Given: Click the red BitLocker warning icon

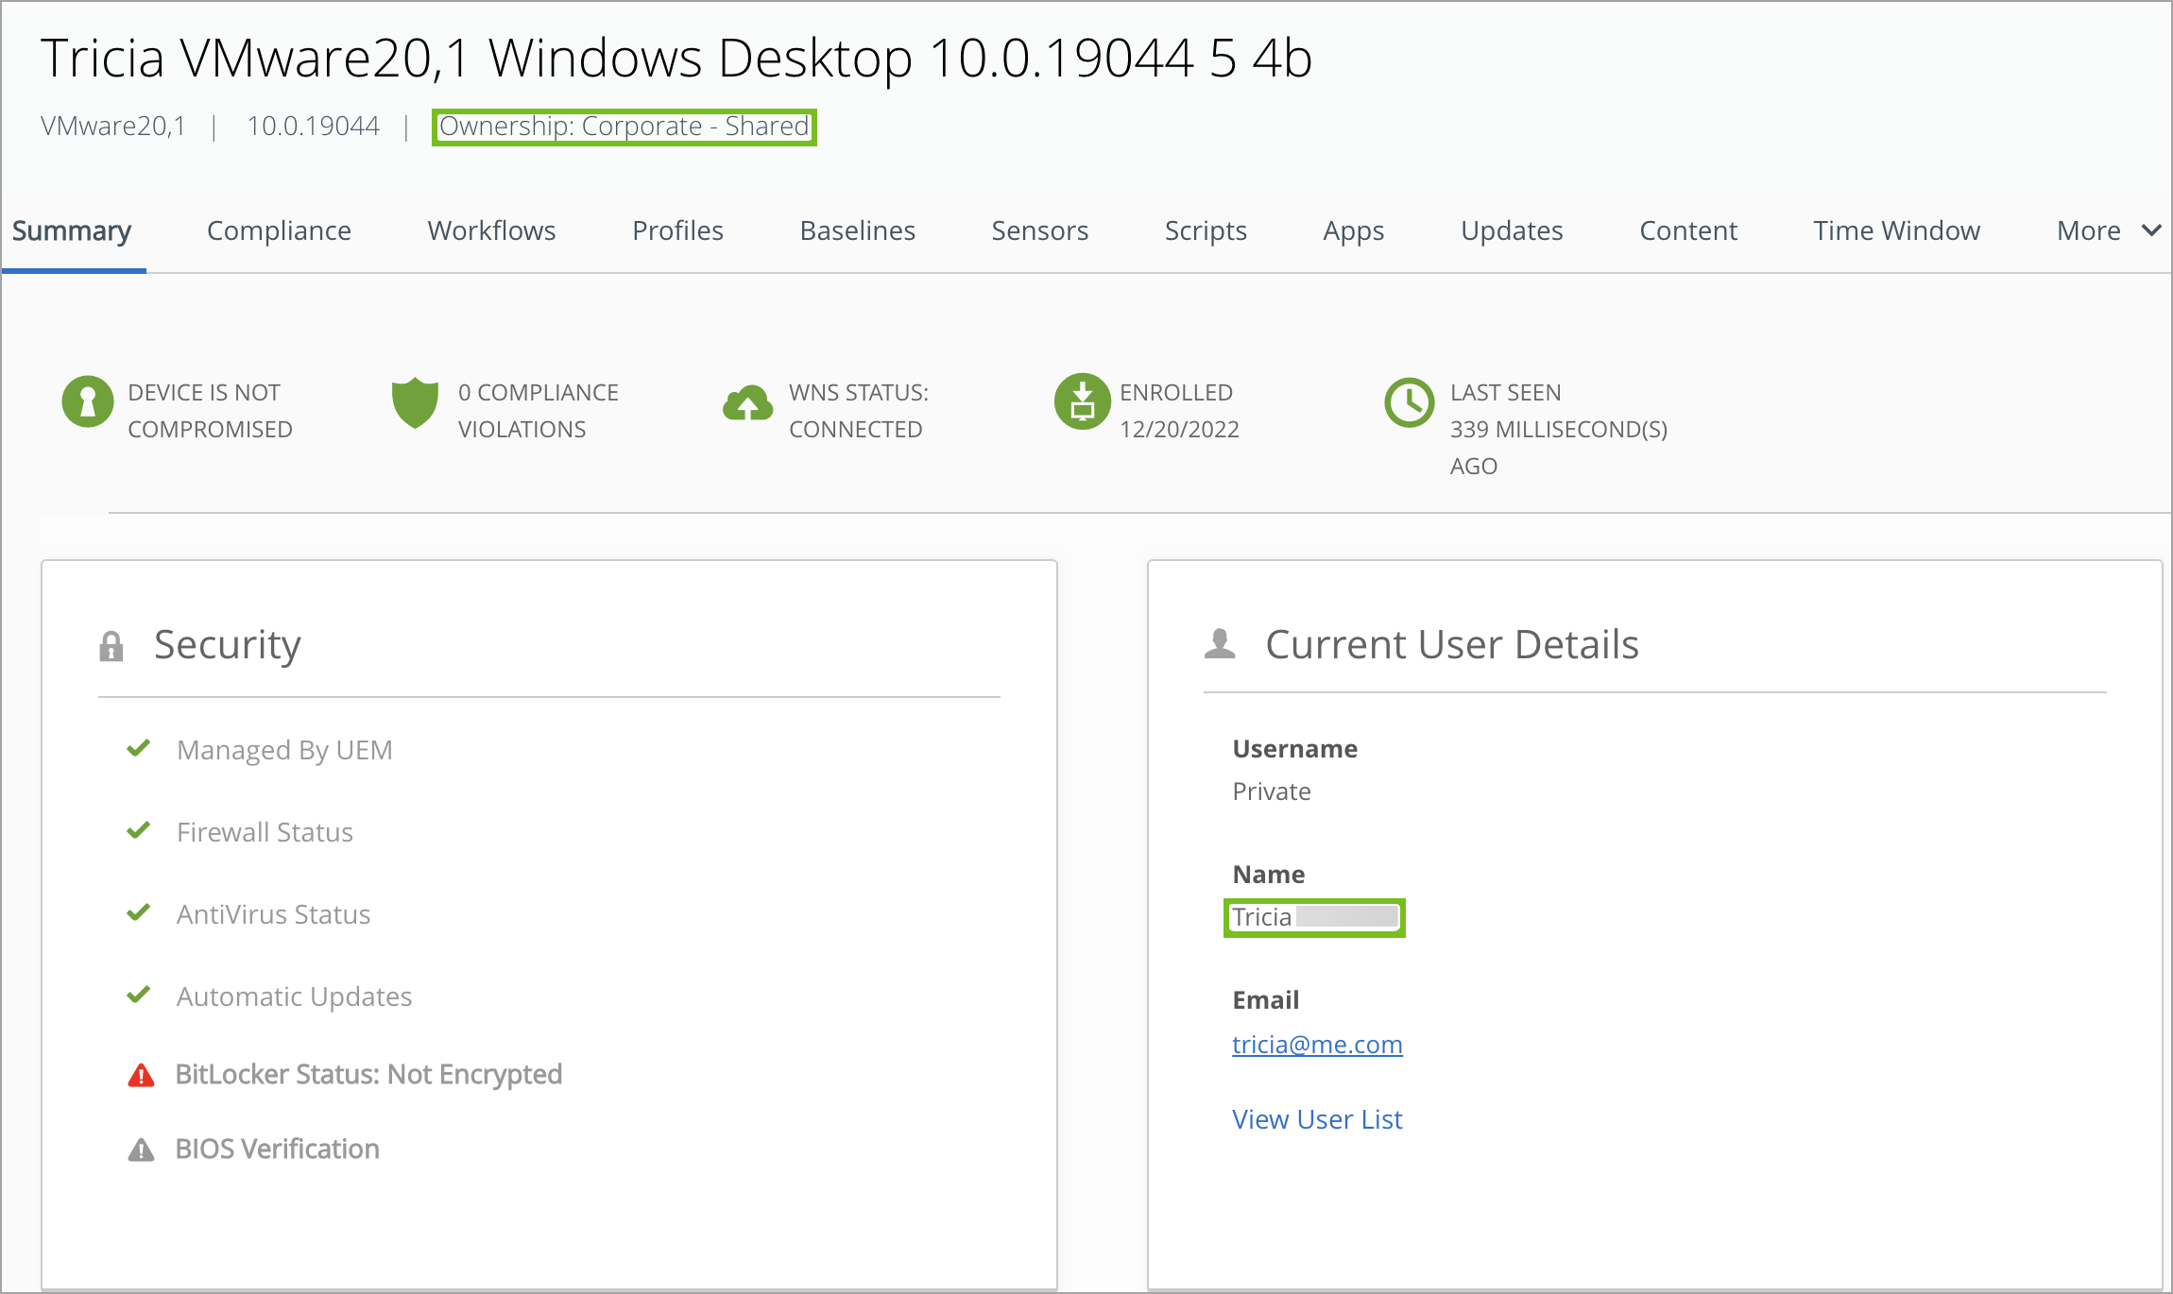Looking at the screenshot, I should [141, 1075].
